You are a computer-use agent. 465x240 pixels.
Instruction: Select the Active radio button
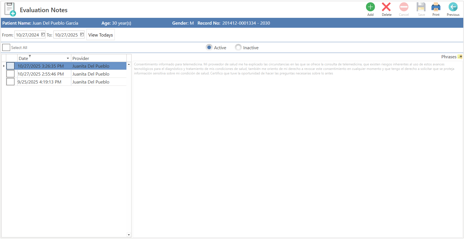tap(209, 48)
